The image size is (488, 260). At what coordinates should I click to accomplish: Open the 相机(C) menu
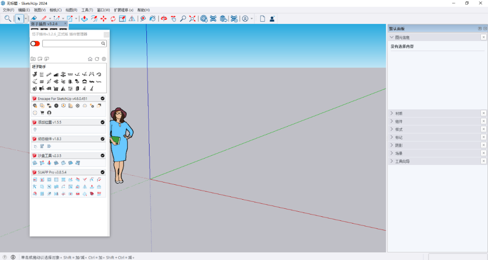[56, 10]
